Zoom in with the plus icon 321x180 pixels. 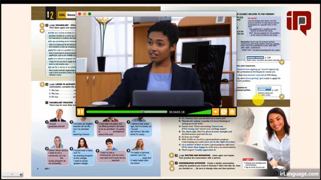(21, 174)
